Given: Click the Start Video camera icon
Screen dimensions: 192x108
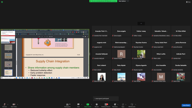Looking at the screenshot, I should tap(14, 104).
